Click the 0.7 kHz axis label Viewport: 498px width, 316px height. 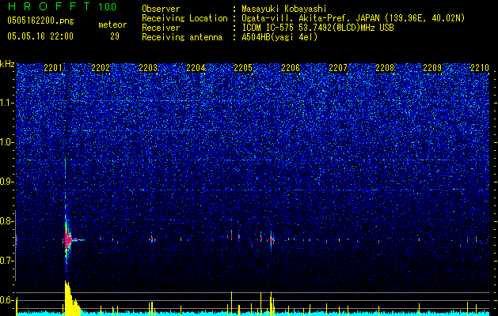(7, 261)
